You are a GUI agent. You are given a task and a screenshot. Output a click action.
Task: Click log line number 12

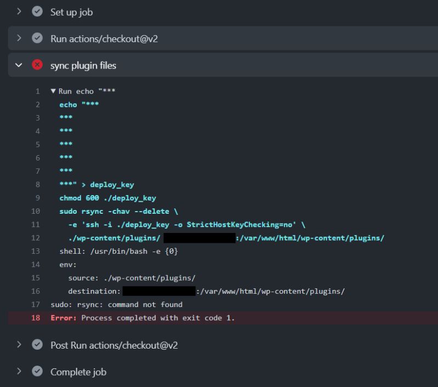pyautogui.click(x=36, y=238)
